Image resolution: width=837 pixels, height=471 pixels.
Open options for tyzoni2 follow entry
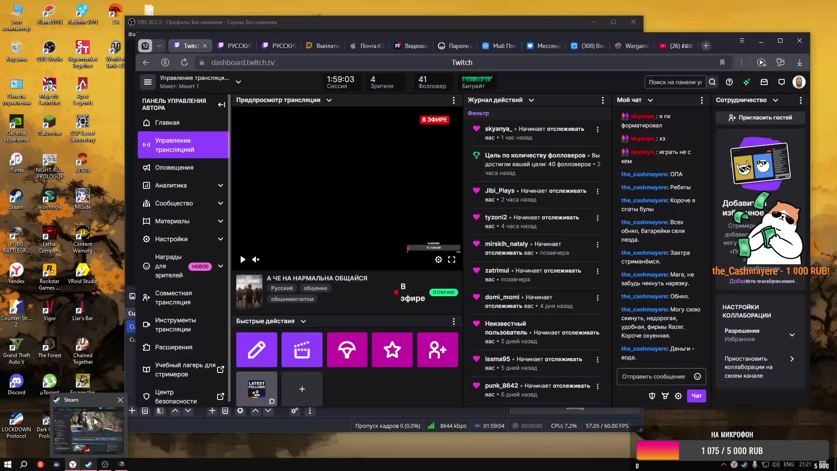point(598,218)
